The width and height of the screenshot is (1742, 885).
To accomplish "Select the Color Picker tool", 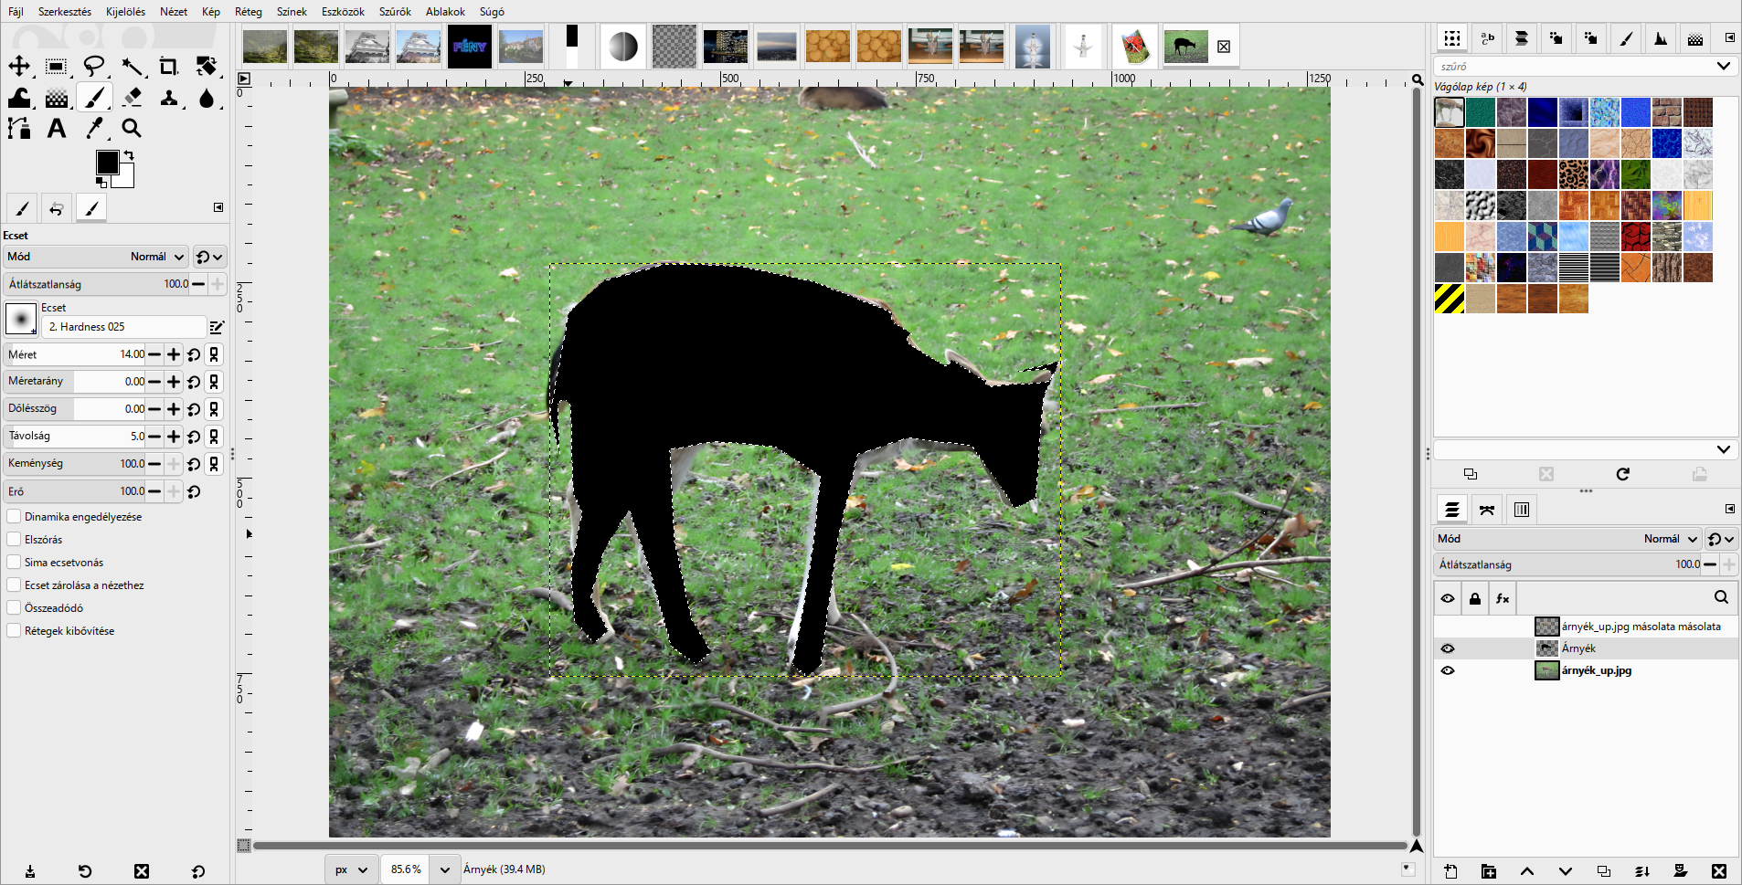I will click(94, 129).
